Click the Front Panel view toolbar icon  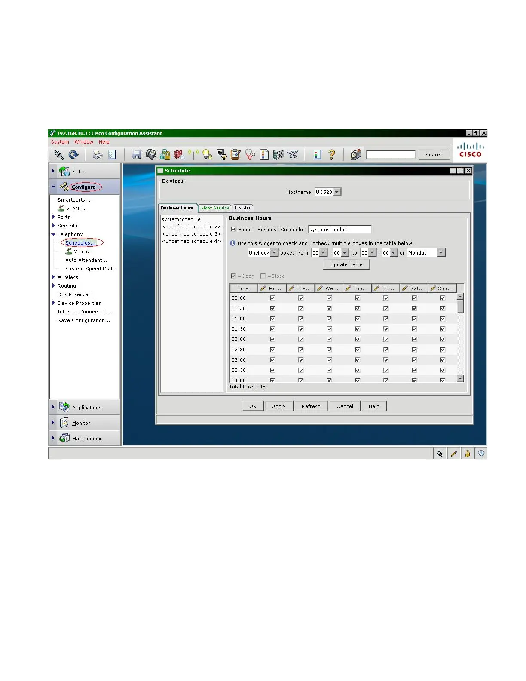click(278, 155)
